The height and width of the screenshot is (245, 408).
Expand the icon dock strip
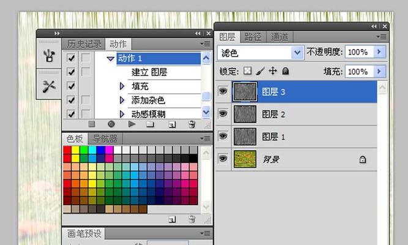57,33
